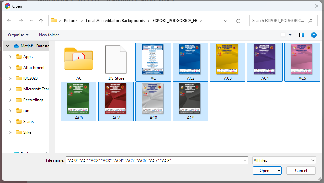Expand the address bar history dropdown

(226, 21)
